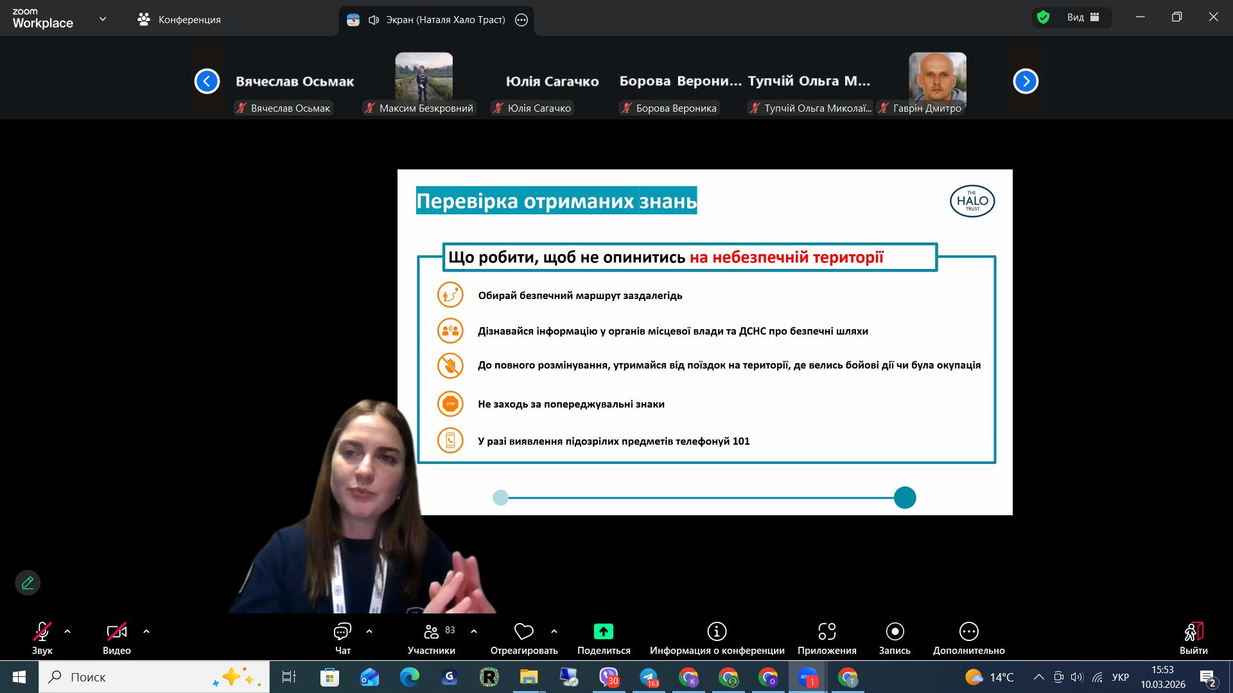
Task: Switch to the Conference tab
Action: (x=179, y=19)
